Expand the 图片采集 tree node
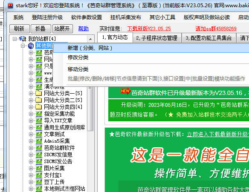Image resolution: width=249 pixels, height=192 pixels. [31, 169]
